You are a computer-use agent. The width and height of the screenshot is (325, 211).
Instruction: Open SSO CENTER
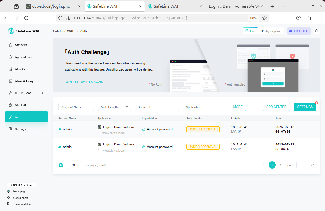click(x=276, y=107)
